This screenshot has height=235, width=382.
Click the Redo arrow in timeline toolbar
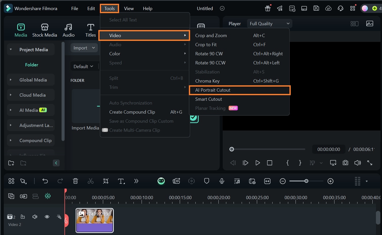(60, 181)
